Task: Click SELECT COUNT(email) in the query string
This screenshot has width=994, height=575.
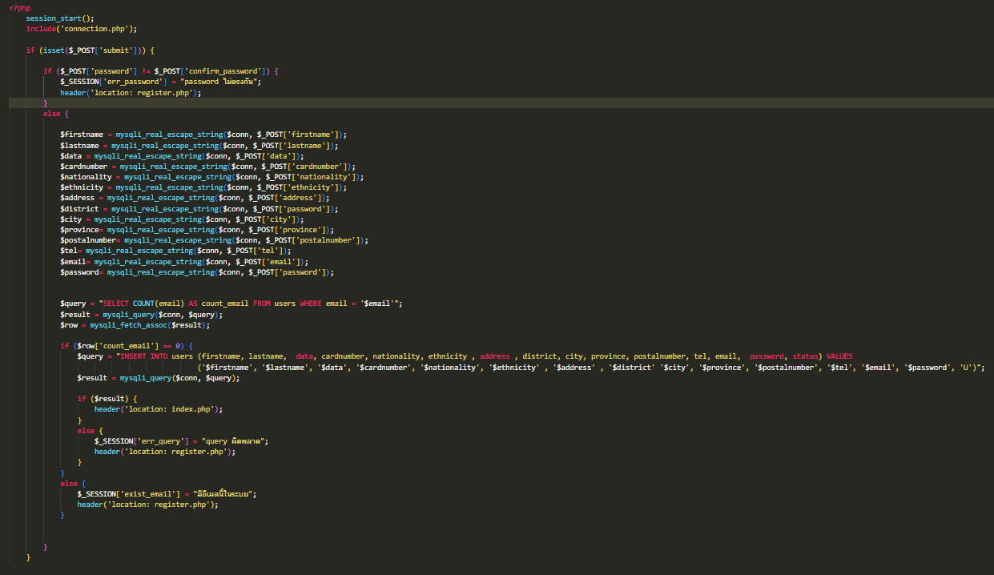Action: coord(143,304)
